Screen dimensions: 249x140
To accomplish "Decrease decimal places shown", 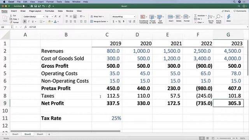I will (134, 21).
